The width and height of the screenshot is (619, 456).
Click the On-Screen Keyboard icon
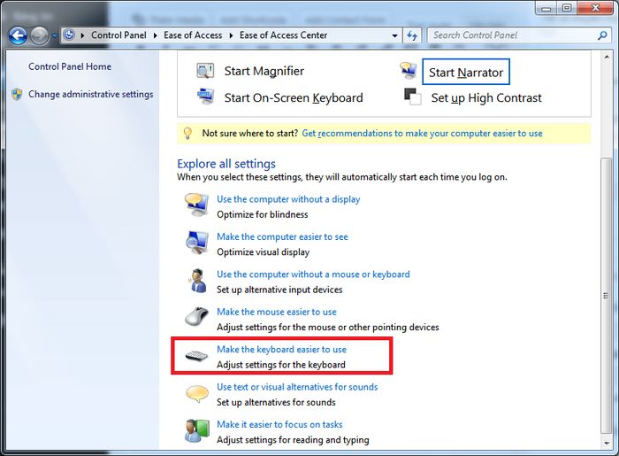(x=205, y=97)
